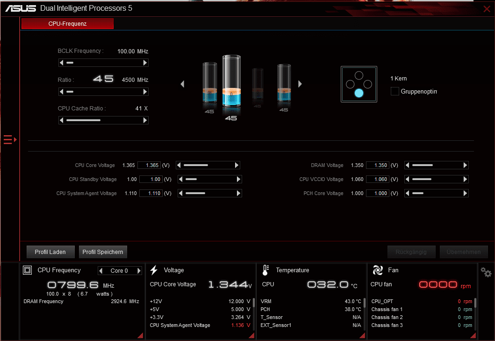Expand Voltage panel corner triangle

(x=251, y=335)
